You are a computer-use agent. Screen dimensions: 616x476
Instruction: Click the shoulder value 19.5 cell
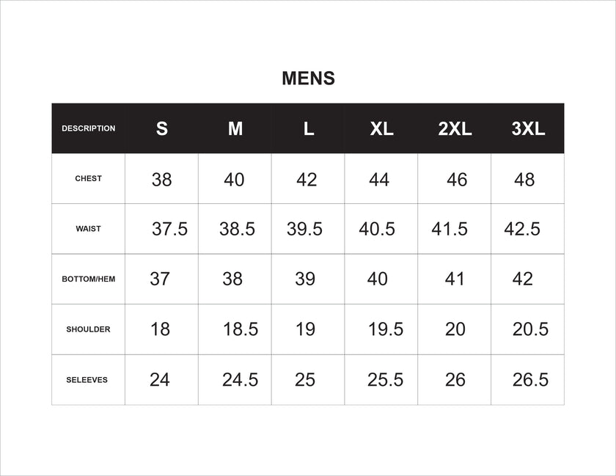pyautogui.click(x=386, y=329)
